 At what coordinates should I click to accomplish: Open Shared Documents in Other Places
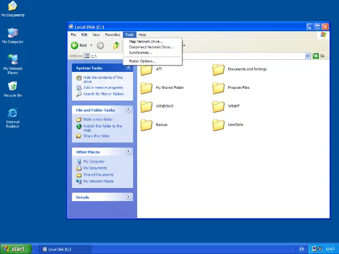point(99,175)
